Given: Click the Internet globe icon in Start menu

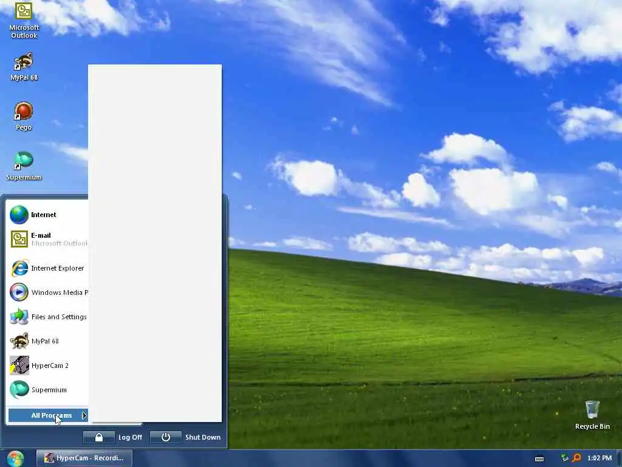Looking at the screenshot, I should (x=19, y=215).
